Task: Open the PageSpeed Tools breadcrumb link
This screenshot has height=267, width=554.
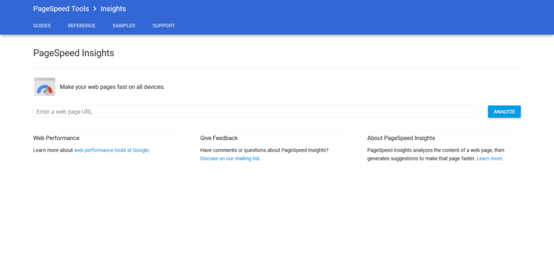Action: tap(61, 9)
